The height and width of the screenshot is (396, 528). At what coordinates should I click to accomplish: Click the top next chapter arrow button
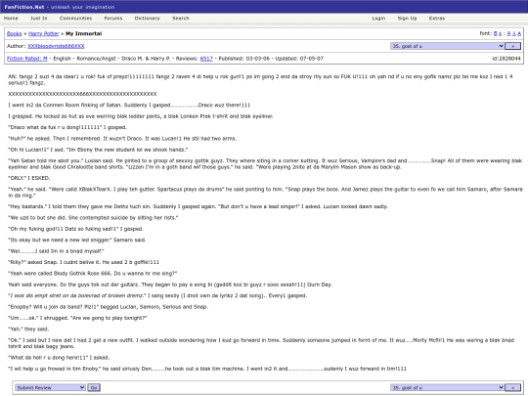513,46
